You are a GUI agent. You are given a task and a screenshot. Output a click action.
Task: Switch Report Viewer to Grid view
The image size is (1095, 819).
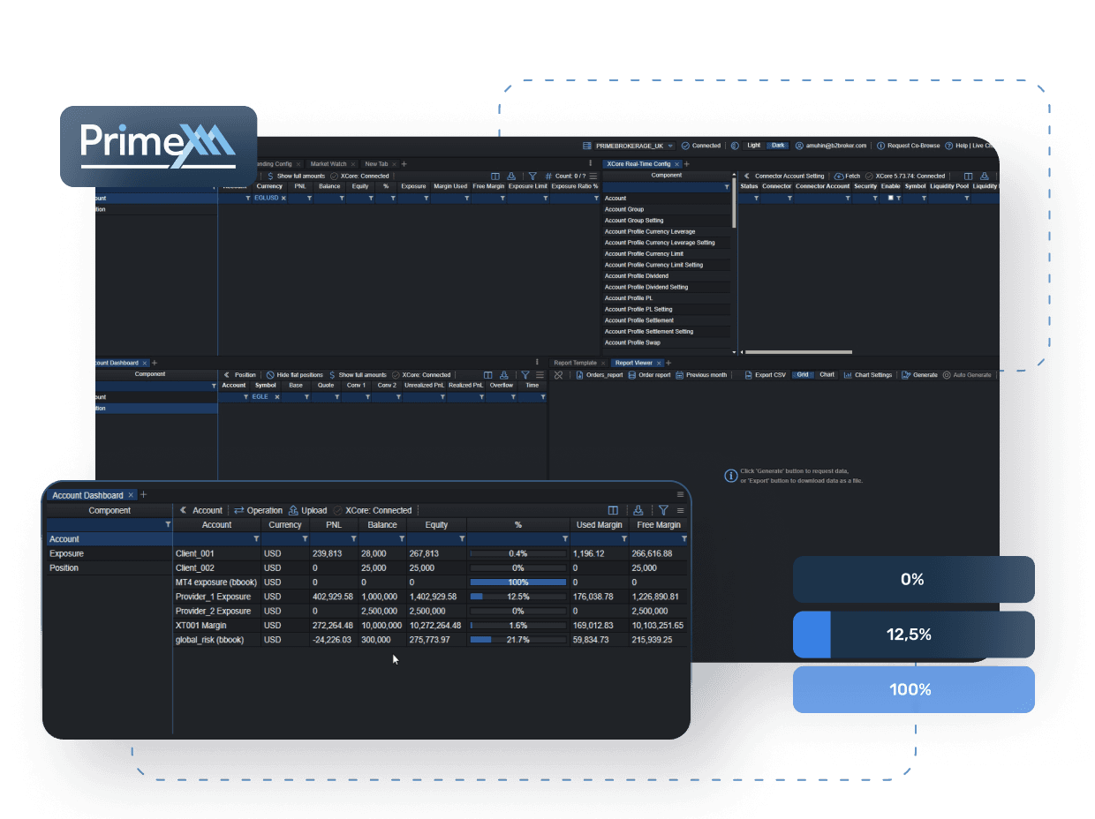click(x=803, y=375)
